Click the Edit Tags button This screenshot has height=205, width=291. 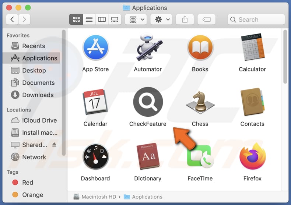[207, 20]
